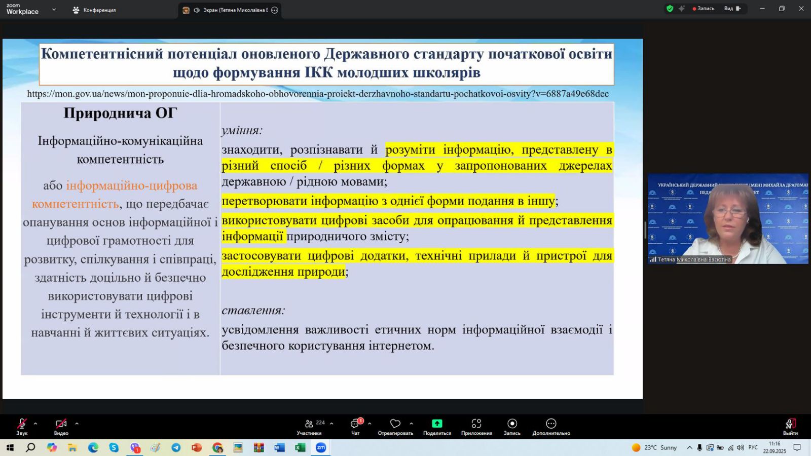Open the Вид view layout menu
This screenshot has height=456, width=811.
point(732,9)
